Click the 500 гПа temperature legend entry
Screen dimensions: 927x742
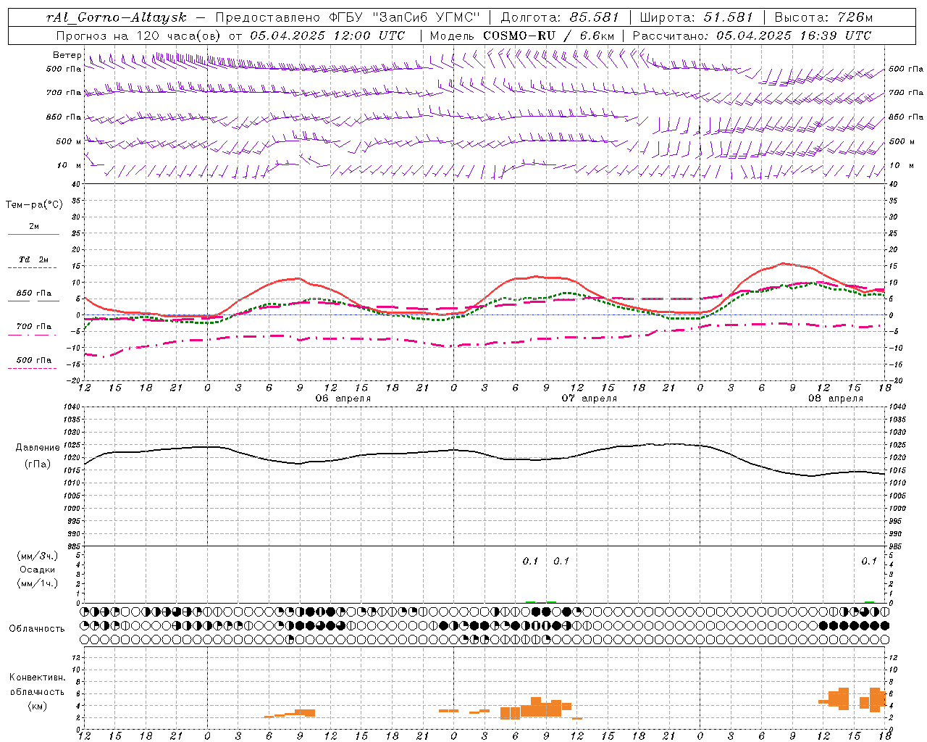(x=34, y=360)
